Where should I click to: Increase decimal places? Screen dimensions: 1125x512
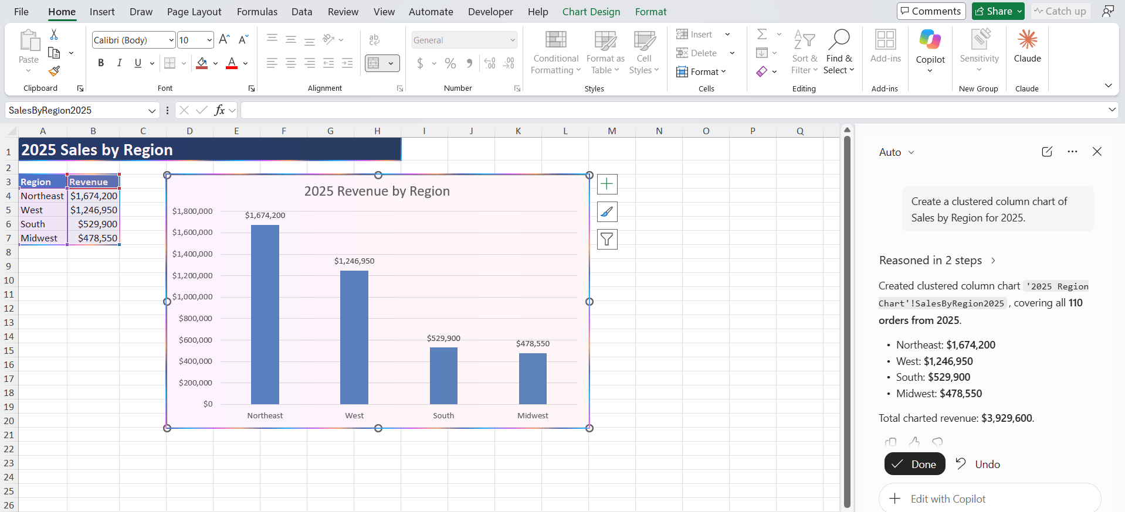490,63
